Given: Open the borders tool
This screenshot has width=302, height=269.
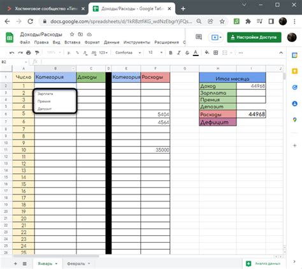Looking at the screenshot, I should 216,53.
